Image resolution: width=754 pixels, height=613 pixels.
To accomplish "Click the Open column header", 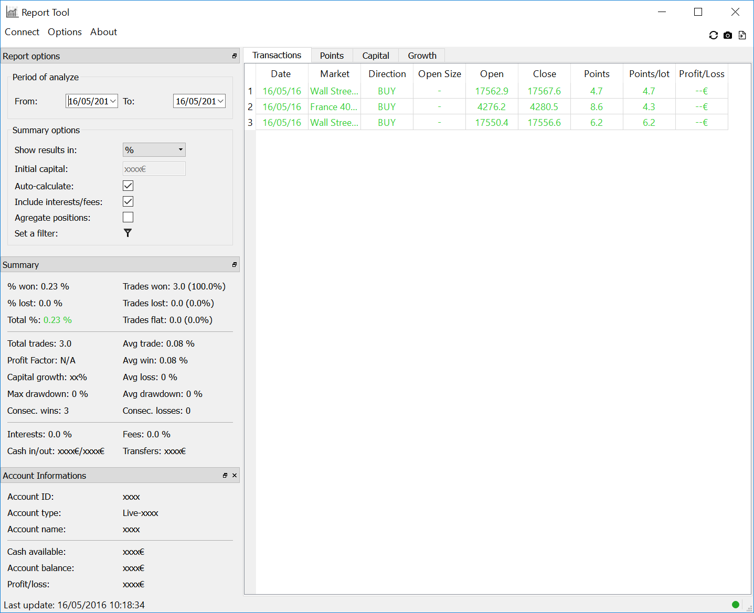I will [x=492, y=74].
